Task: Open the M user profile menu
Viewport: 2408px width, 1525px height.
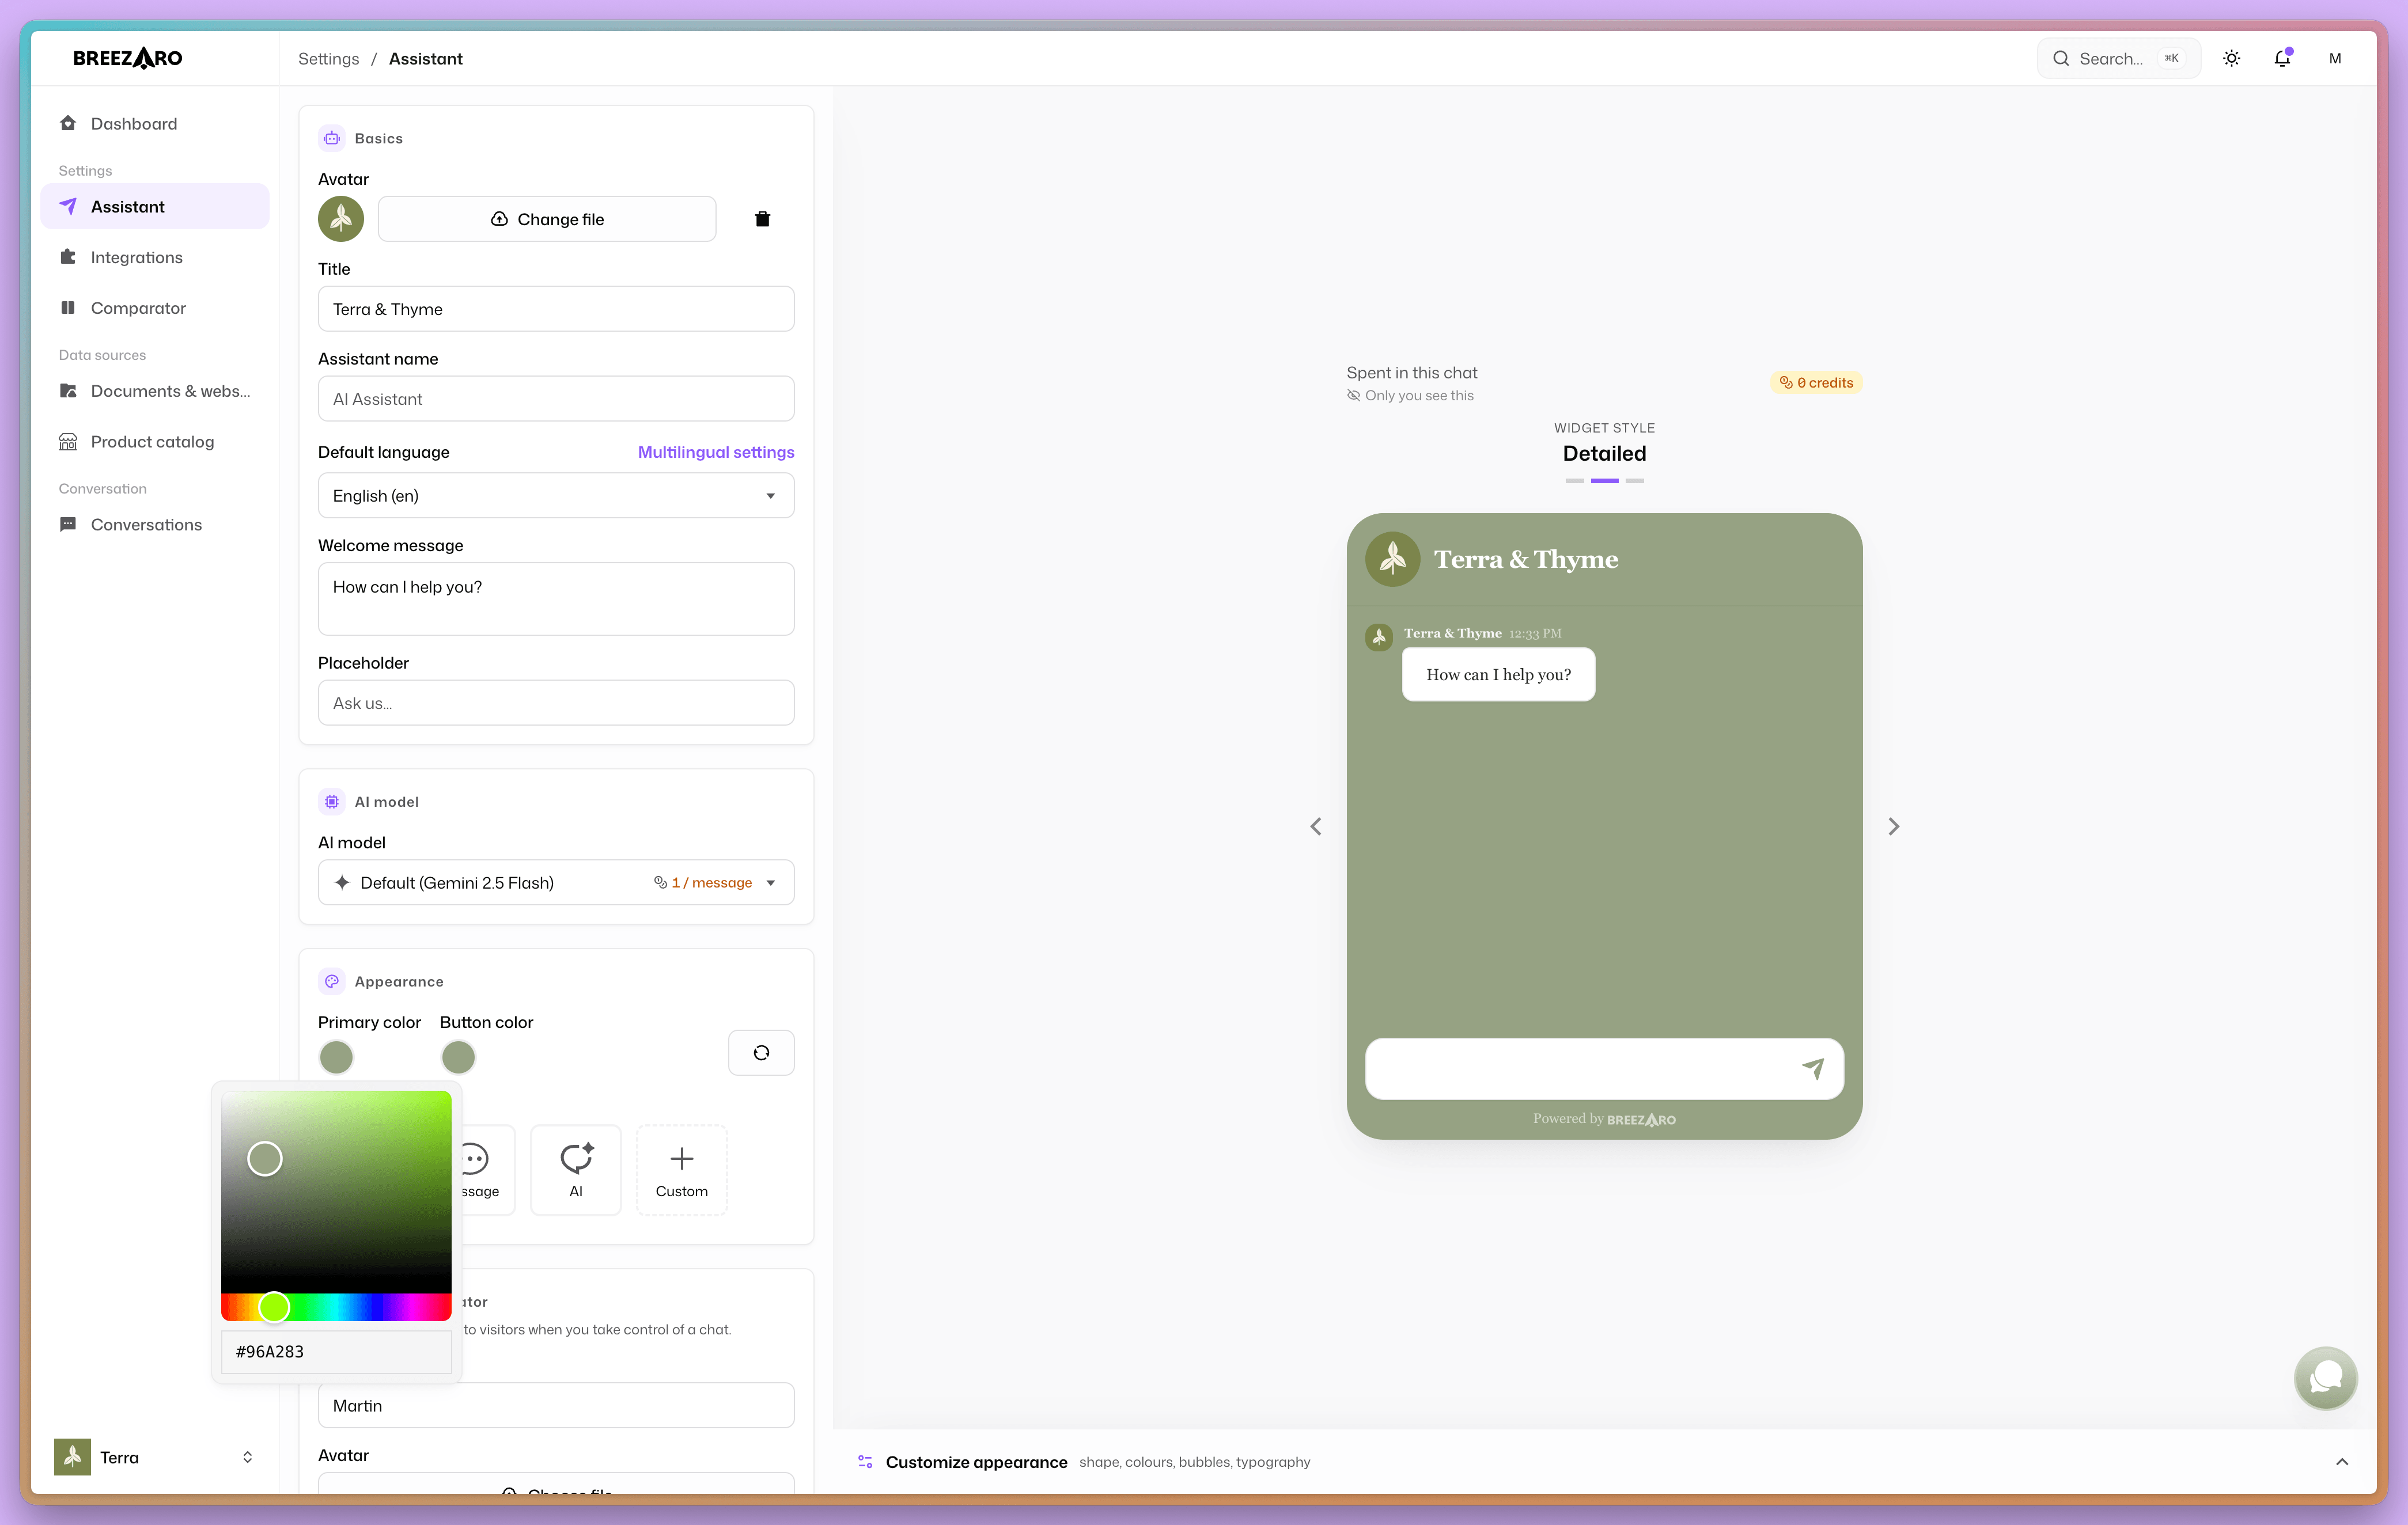Action: coord(2335,58)
